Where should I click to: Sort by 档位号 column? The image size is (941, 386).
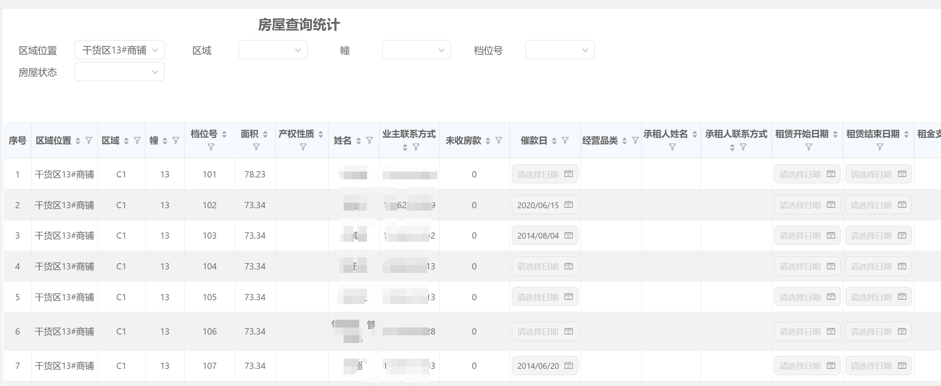[224, 134]
